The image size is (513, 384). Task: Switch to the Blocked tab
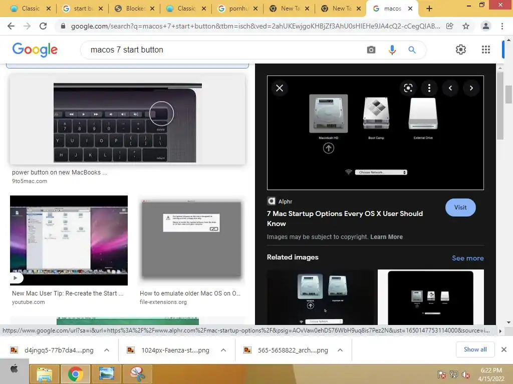(x=130, y=8)
